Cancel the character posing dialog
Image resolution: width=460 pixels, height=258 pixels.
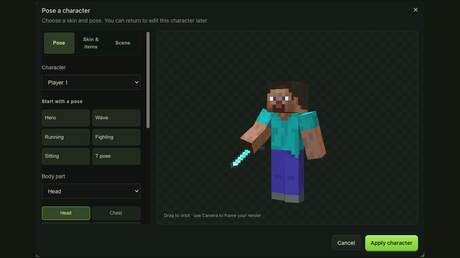pyautogui.click(x=346, y=243)
